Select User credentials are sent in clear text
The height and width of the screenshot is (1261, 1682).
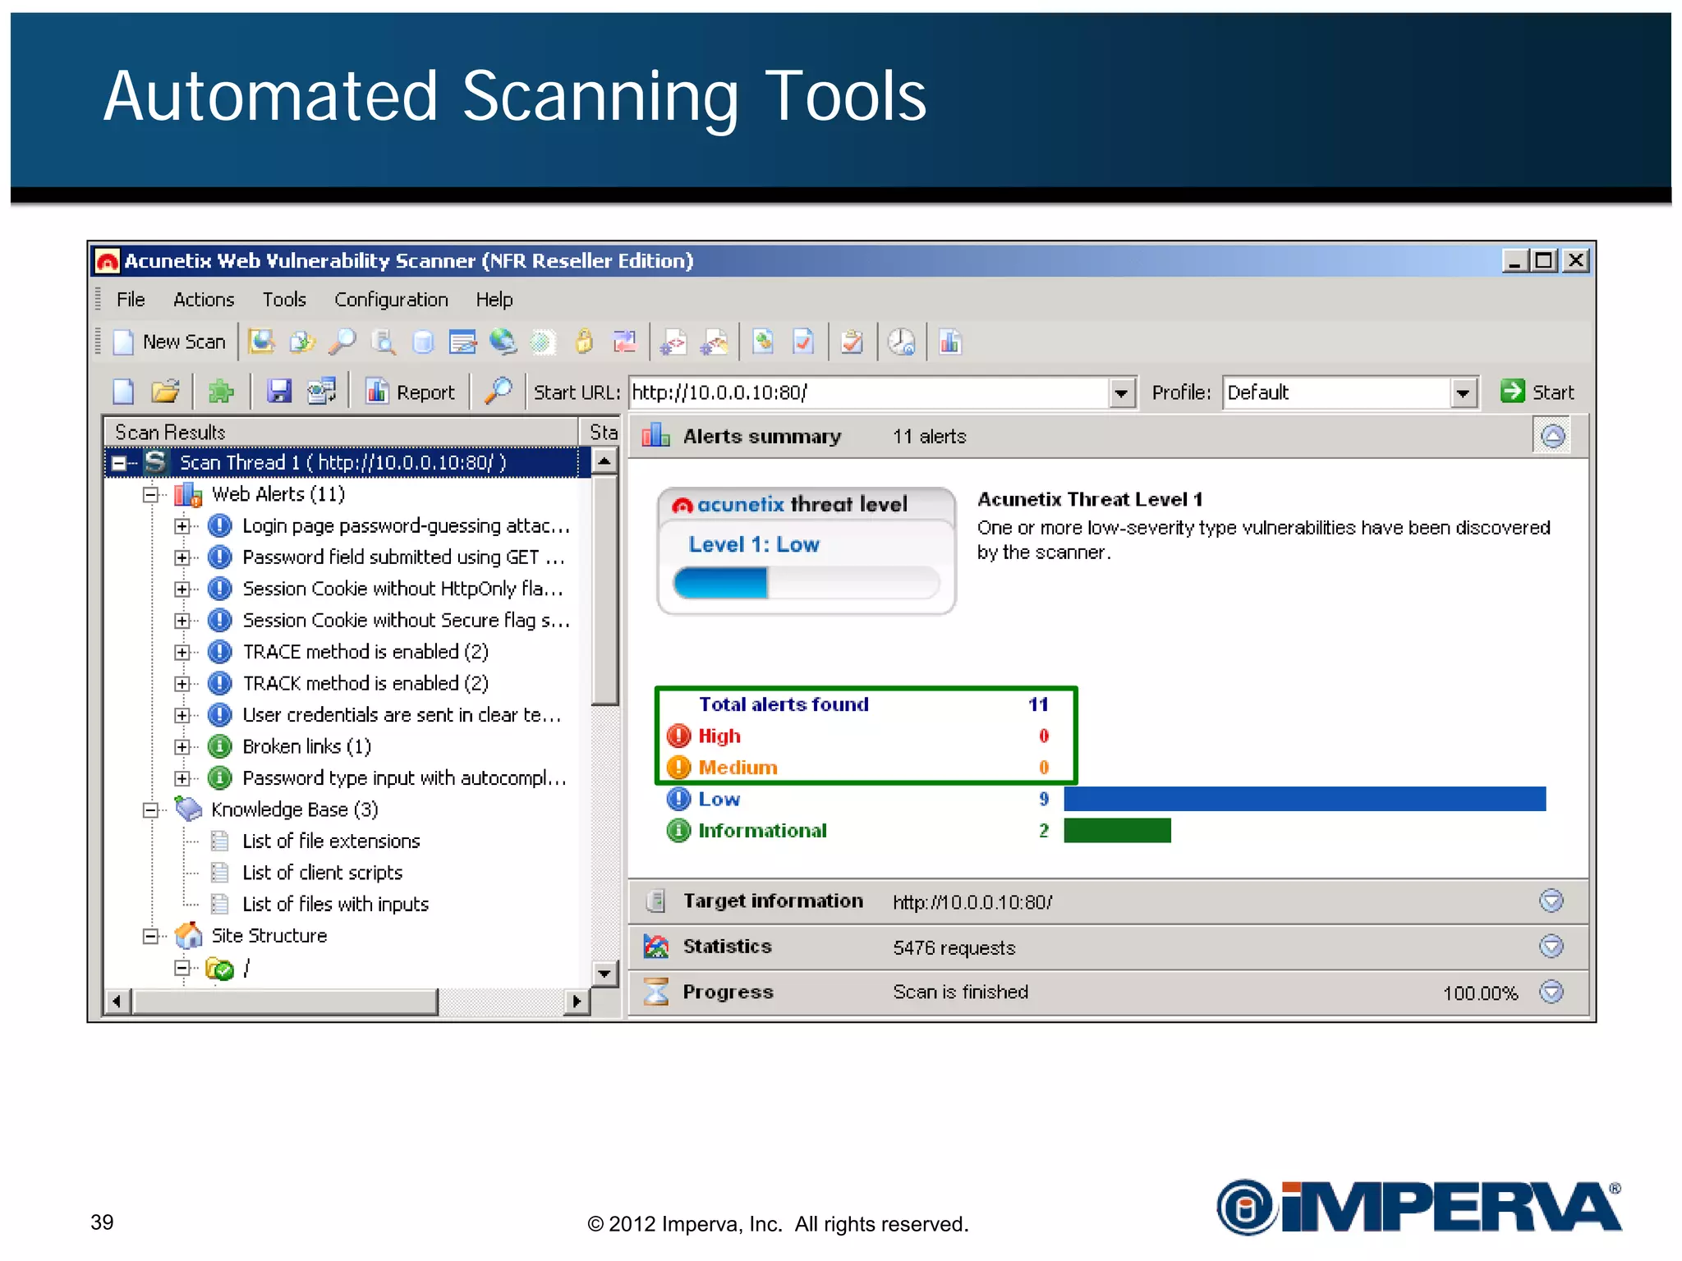pos(402,715)
